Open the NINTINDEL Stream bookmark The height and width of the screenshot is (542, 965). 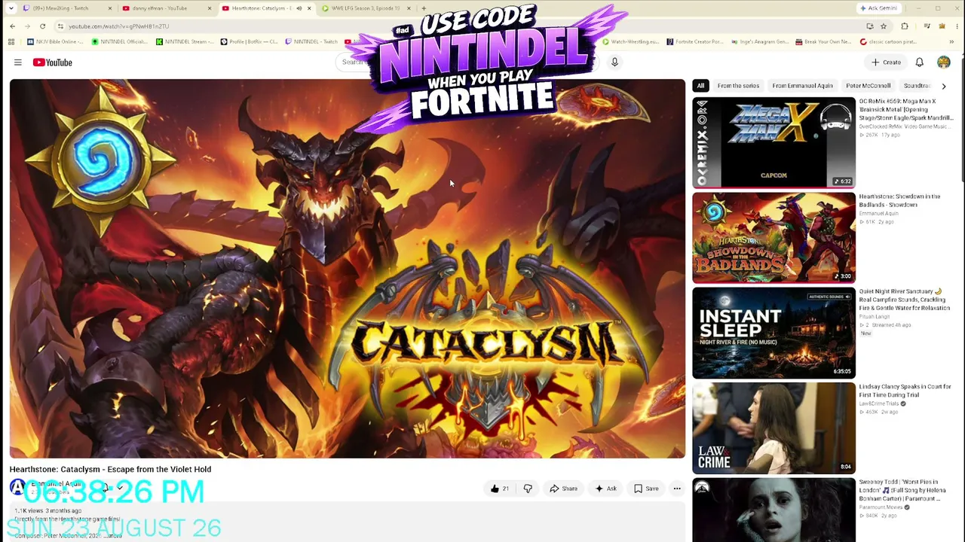(185, 42)
